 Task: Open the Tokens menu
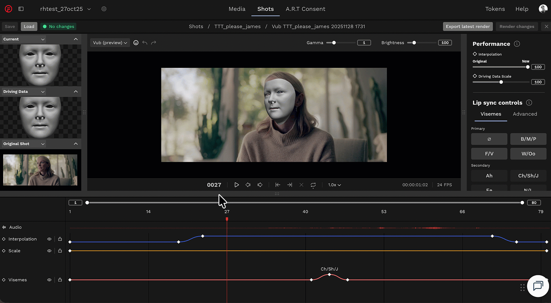pyautogui.click(x=495, y=9)
